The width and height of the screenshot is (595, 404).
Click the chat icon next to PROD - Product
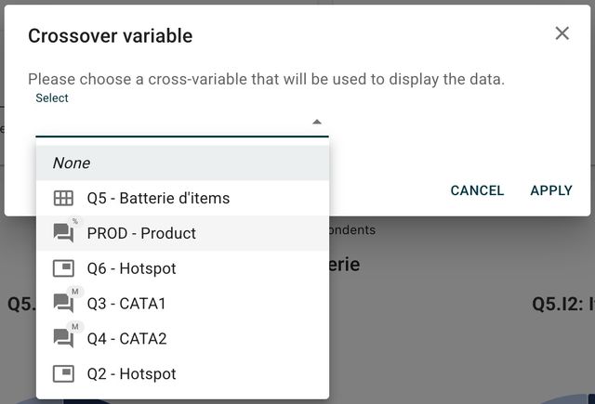point(63,233)
